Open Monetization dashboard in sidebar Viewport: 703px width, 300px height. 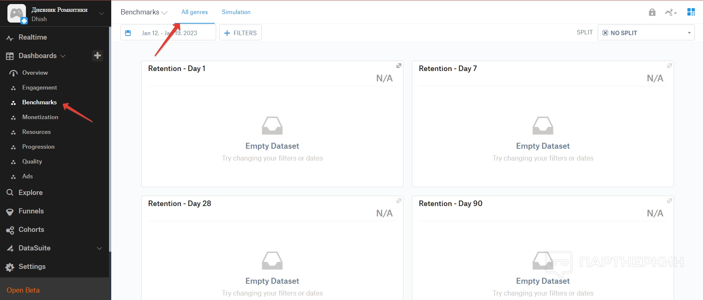(x=40, y=117)
